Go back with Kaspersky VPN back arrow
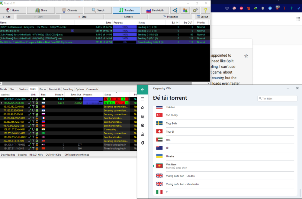302x199 pixels. coord(143,90)
